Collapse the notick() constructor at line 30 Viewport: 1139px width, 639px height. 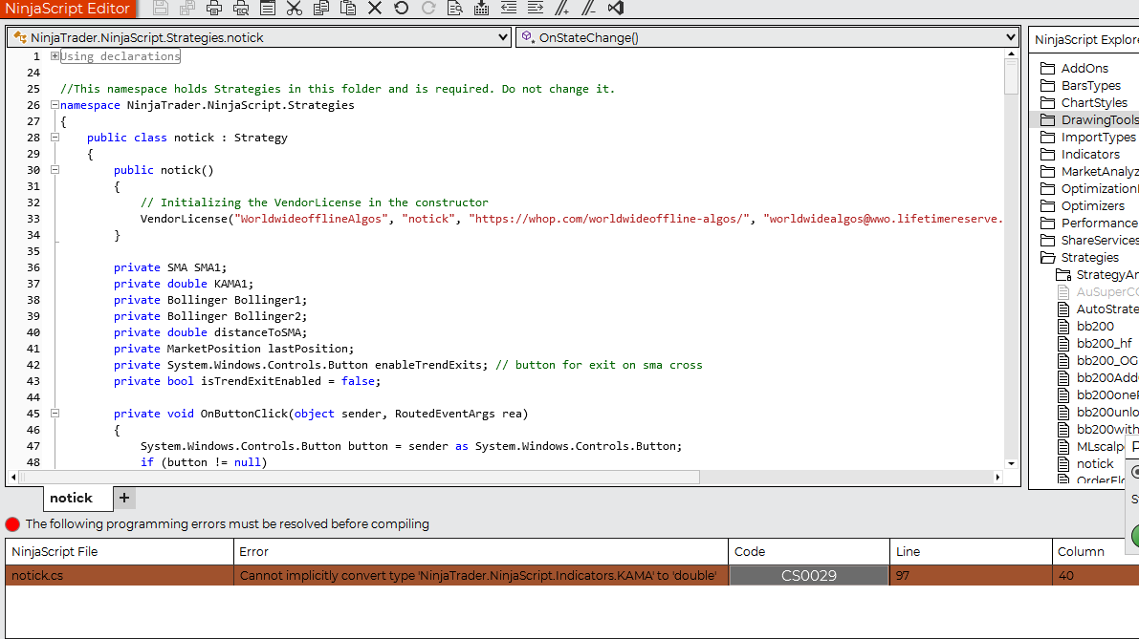point(55,170)
